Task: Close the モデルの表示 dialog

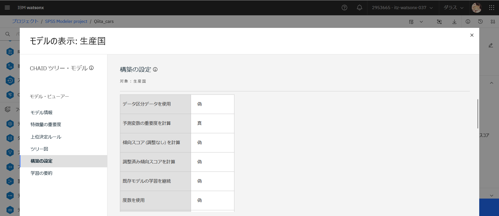Action: coord(472,35)
